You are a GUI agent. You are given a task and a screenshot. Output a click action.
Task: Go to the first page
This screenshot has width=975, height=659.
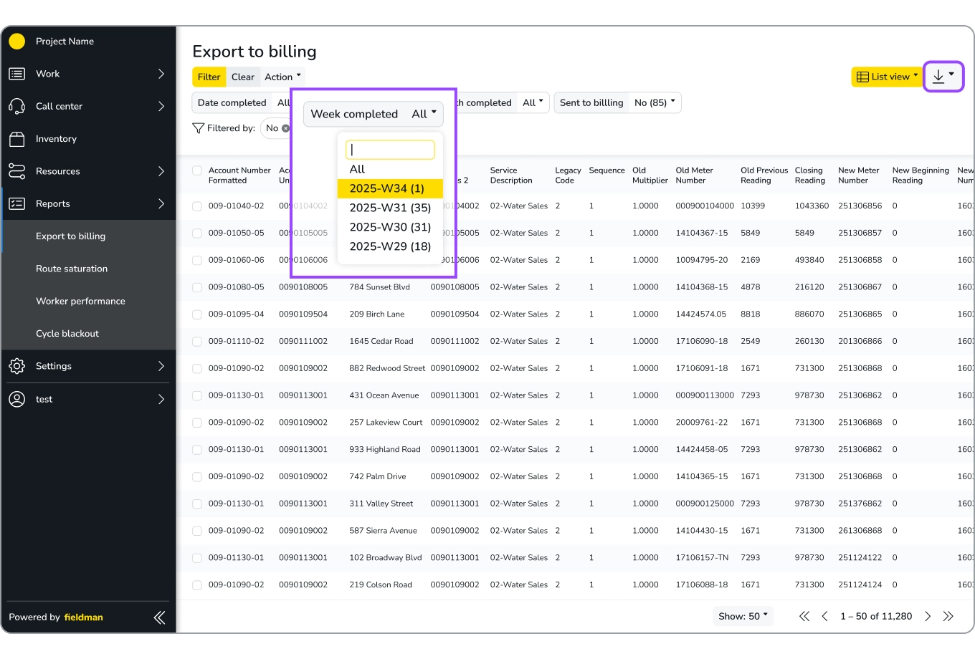(804, 616)
